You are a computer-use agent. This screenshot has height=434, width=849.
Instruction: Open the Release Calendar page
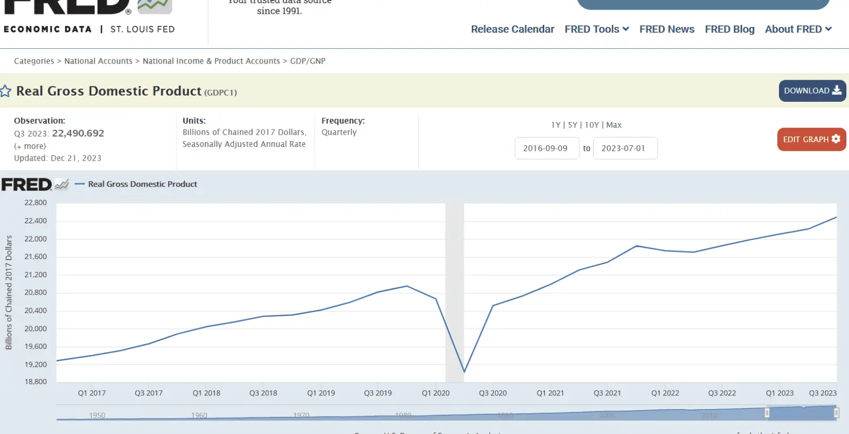[512, 29]
